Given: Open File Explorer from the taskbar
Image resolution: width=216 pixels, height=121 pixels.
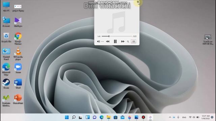Looking at the screenshot, I should pos(109,117).
